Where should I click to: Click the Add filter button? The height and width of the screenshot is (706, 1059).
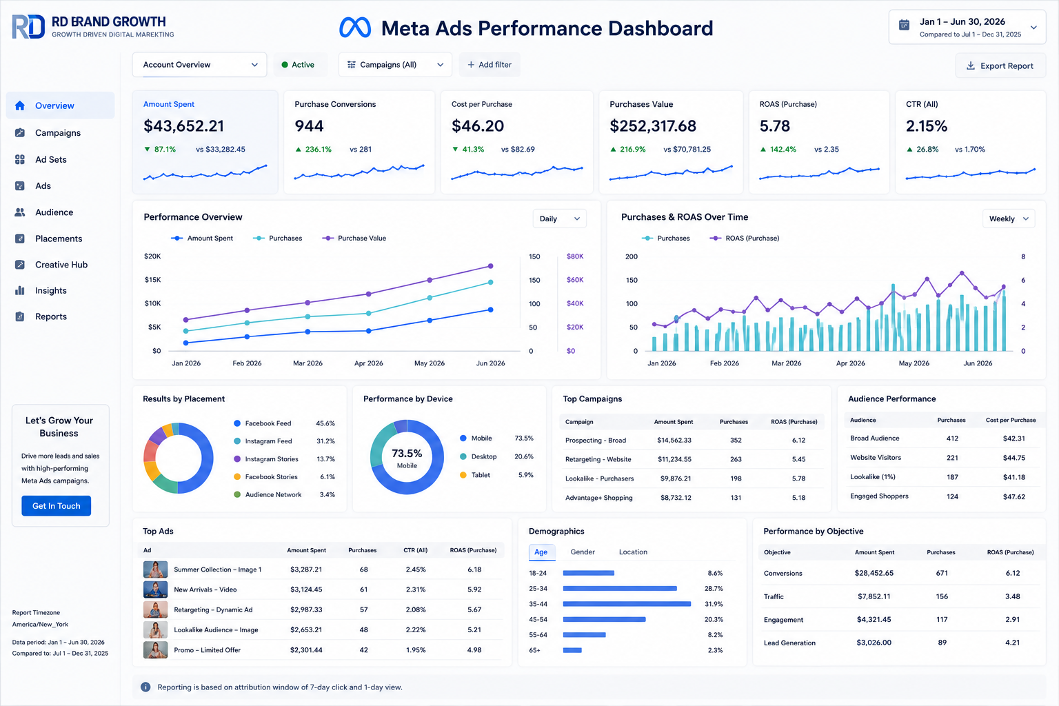click(x=490, y=65)
